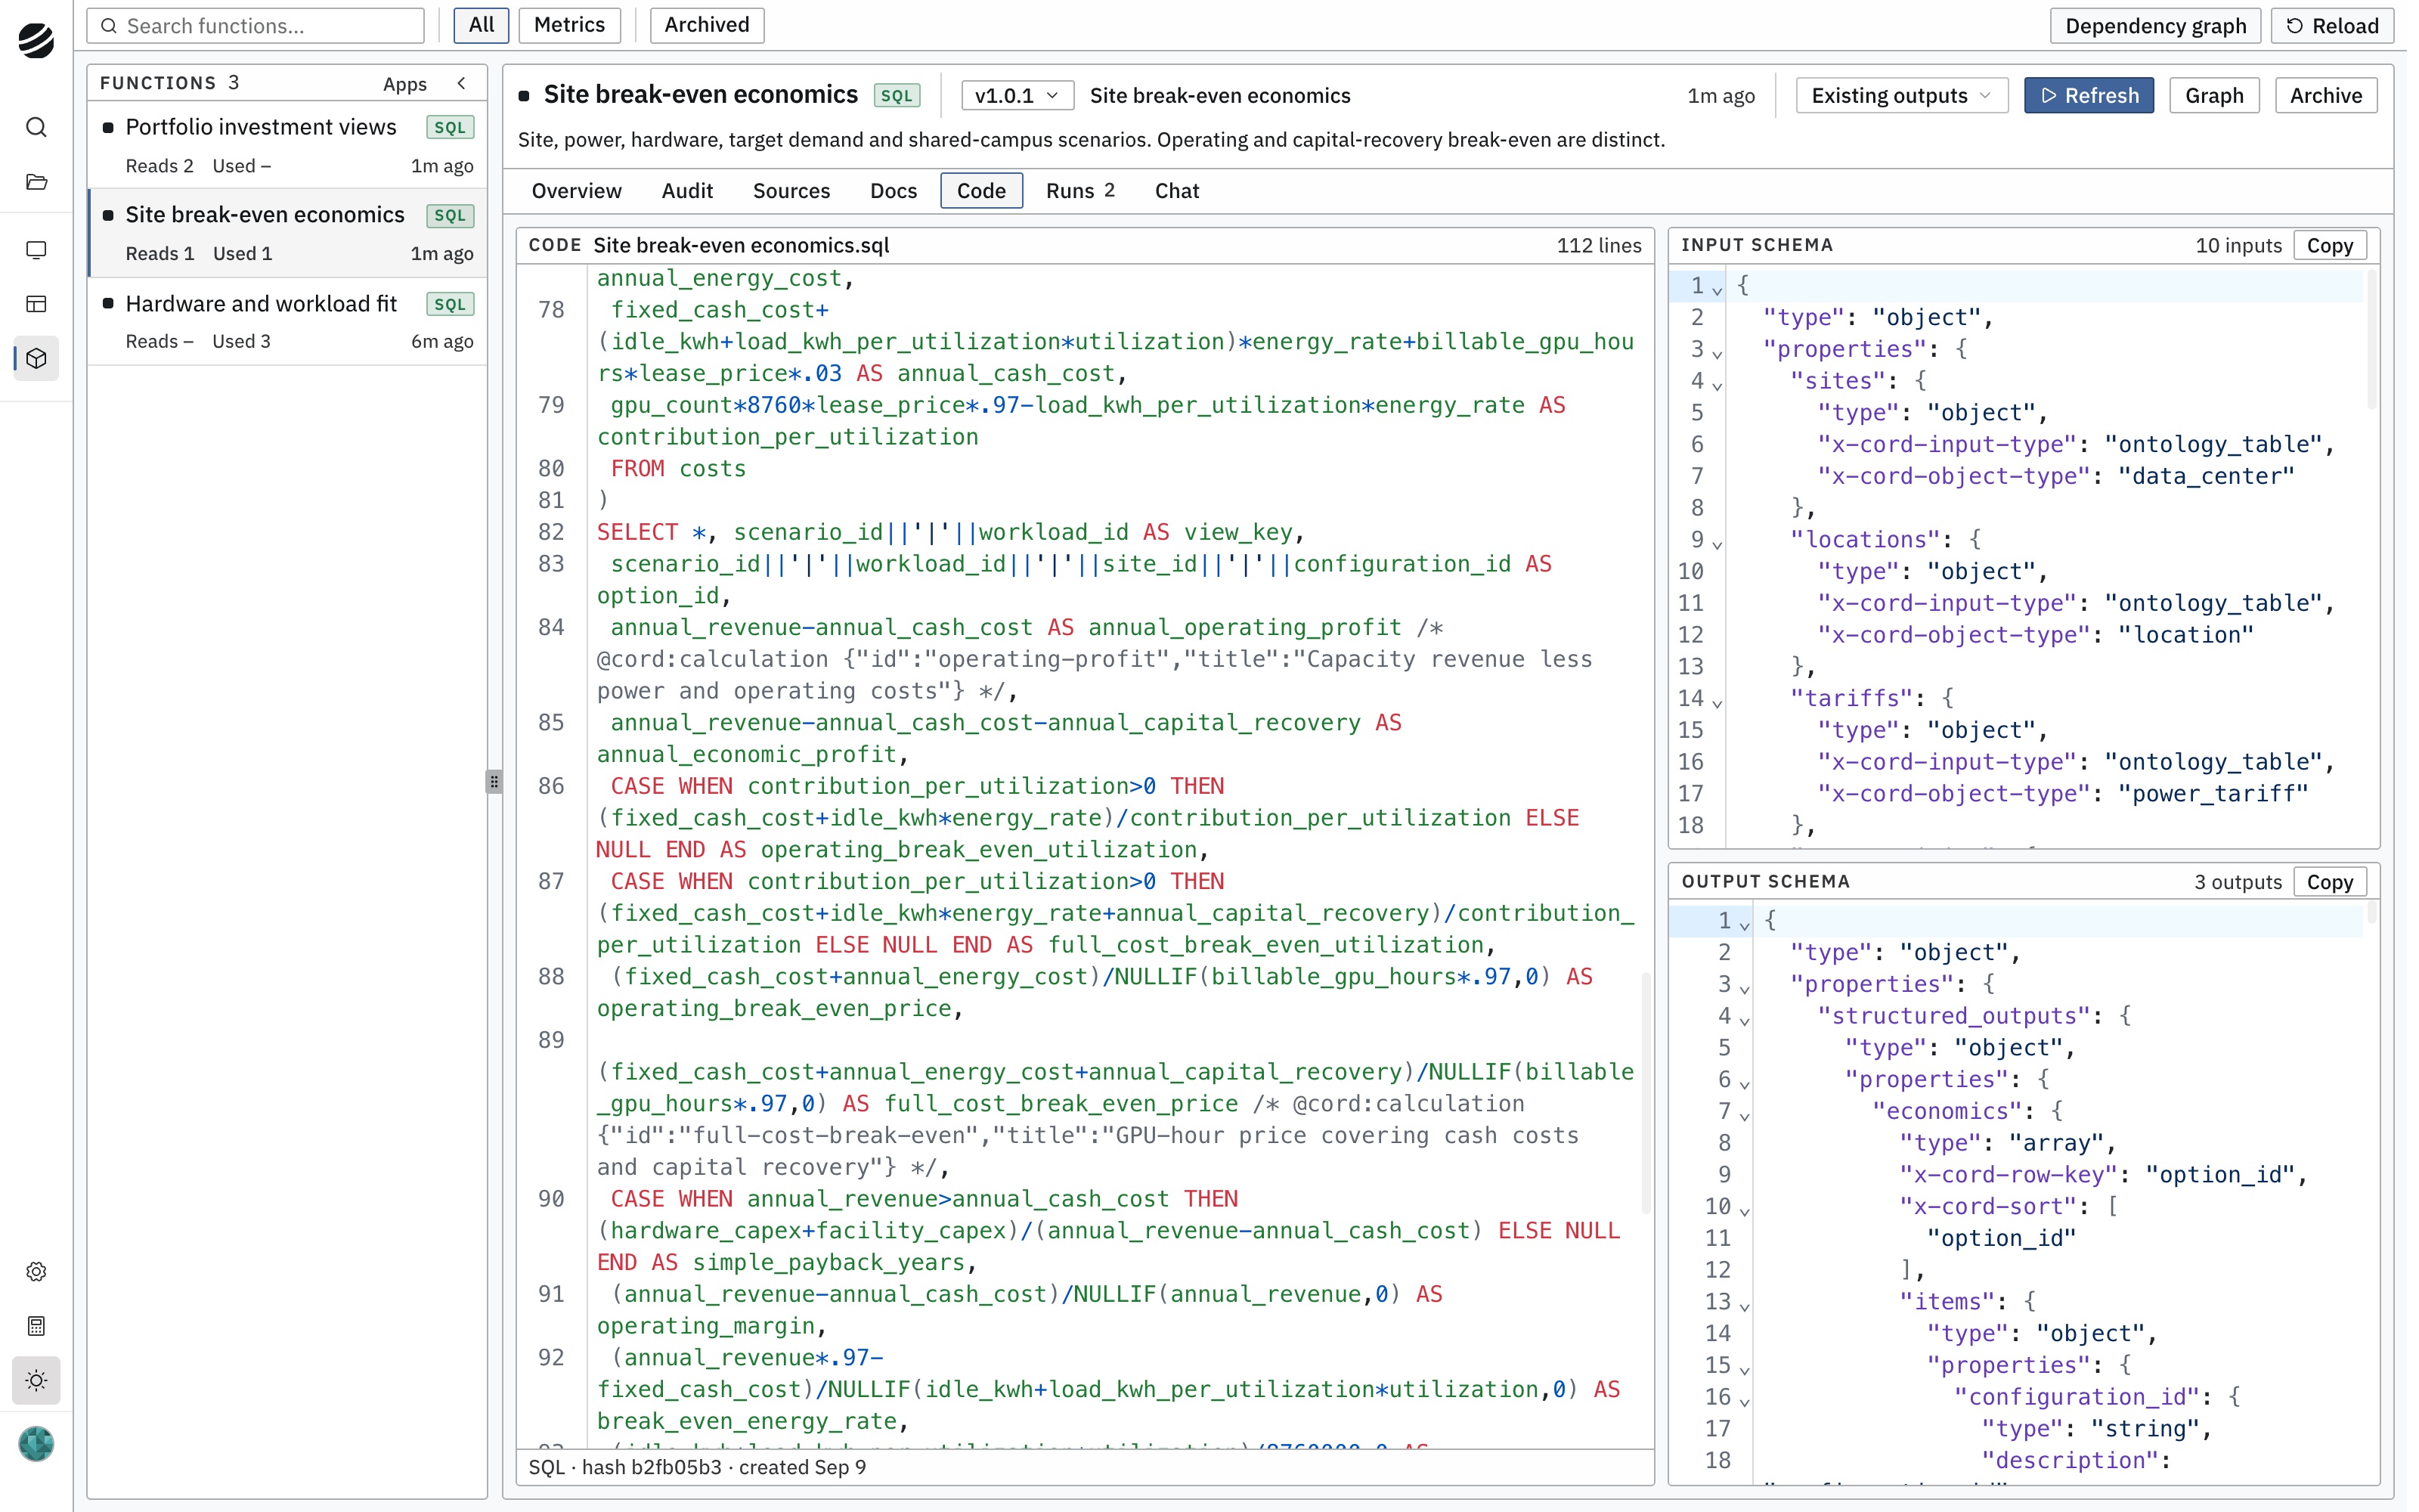Open the folder icon in the left sidebar
Viewport: 2419px width, 1512px height.
[36, 182]
